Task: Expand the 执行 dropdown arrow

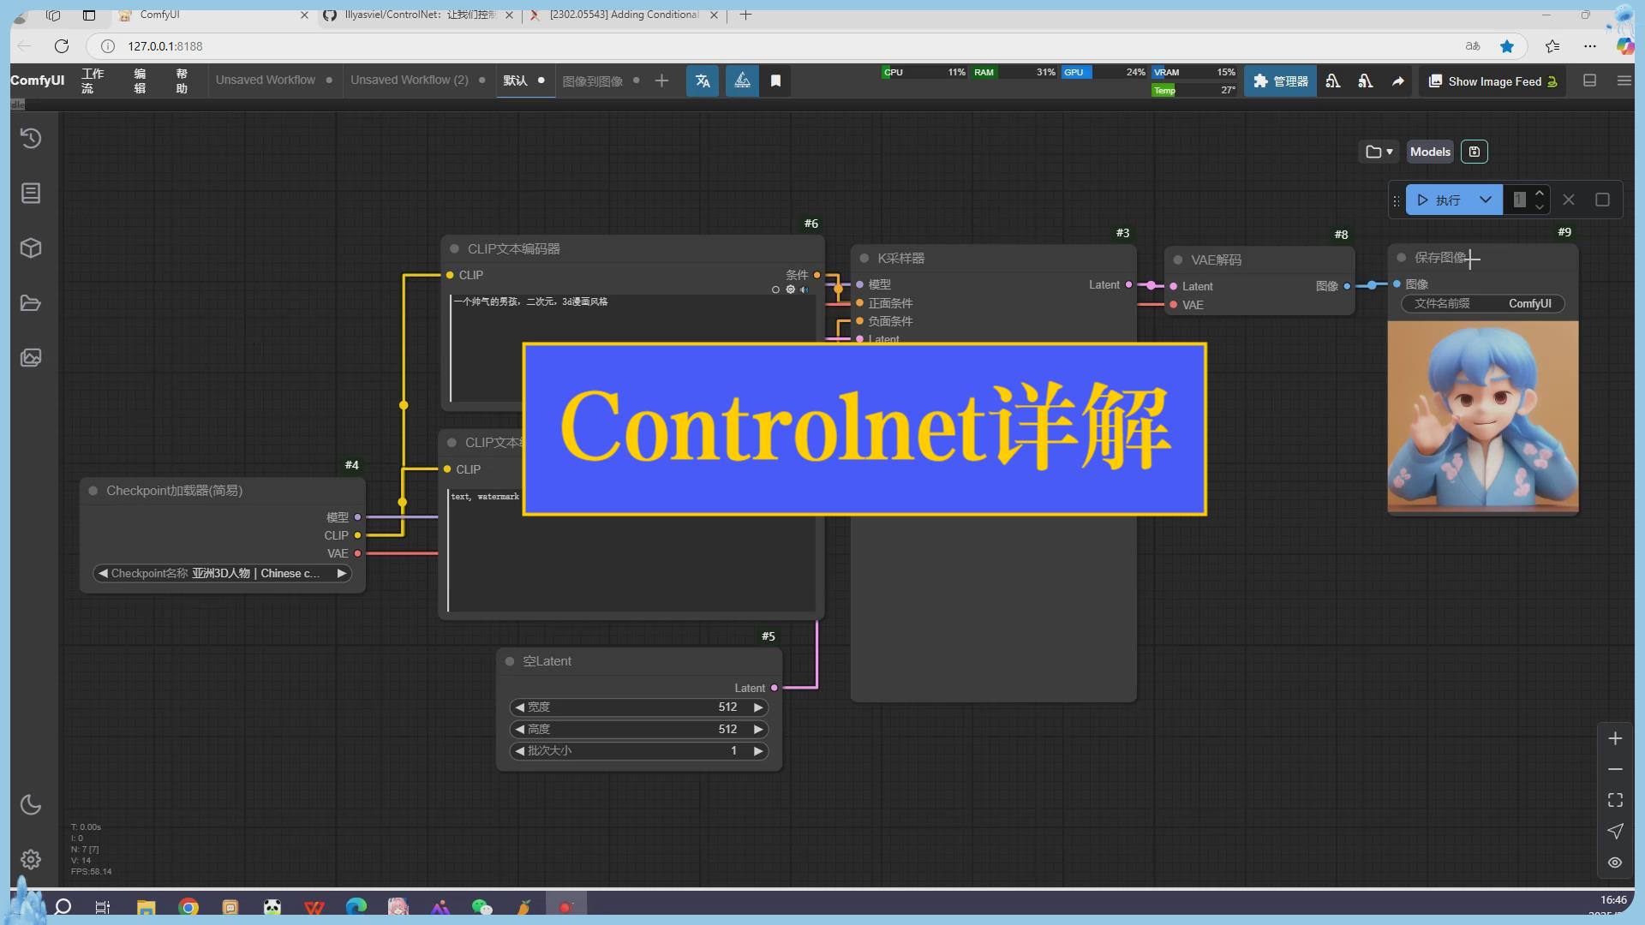Action: pyautogui.click(x=1486, y=200)
